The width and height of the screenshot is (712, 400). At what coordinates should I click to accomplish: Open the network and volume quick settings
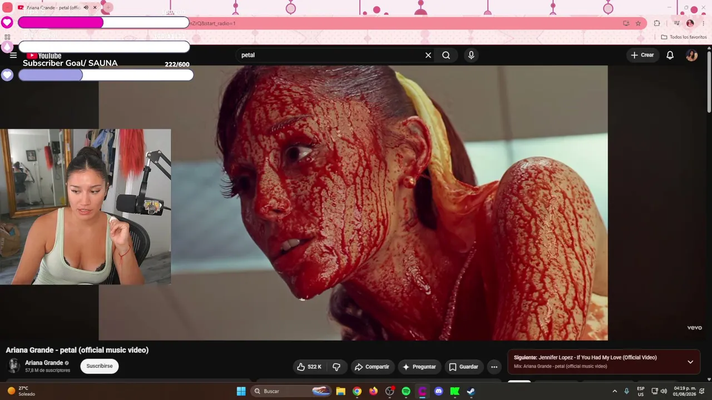click(659, 391)
